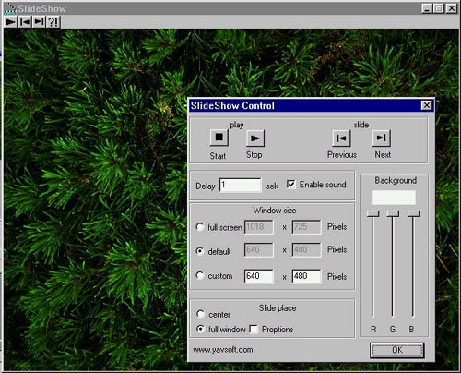Image resolution: width=461 pixels, height=373 pixels.
Task: Open the ?! help toolbar icon
Action: pos(53,22)
